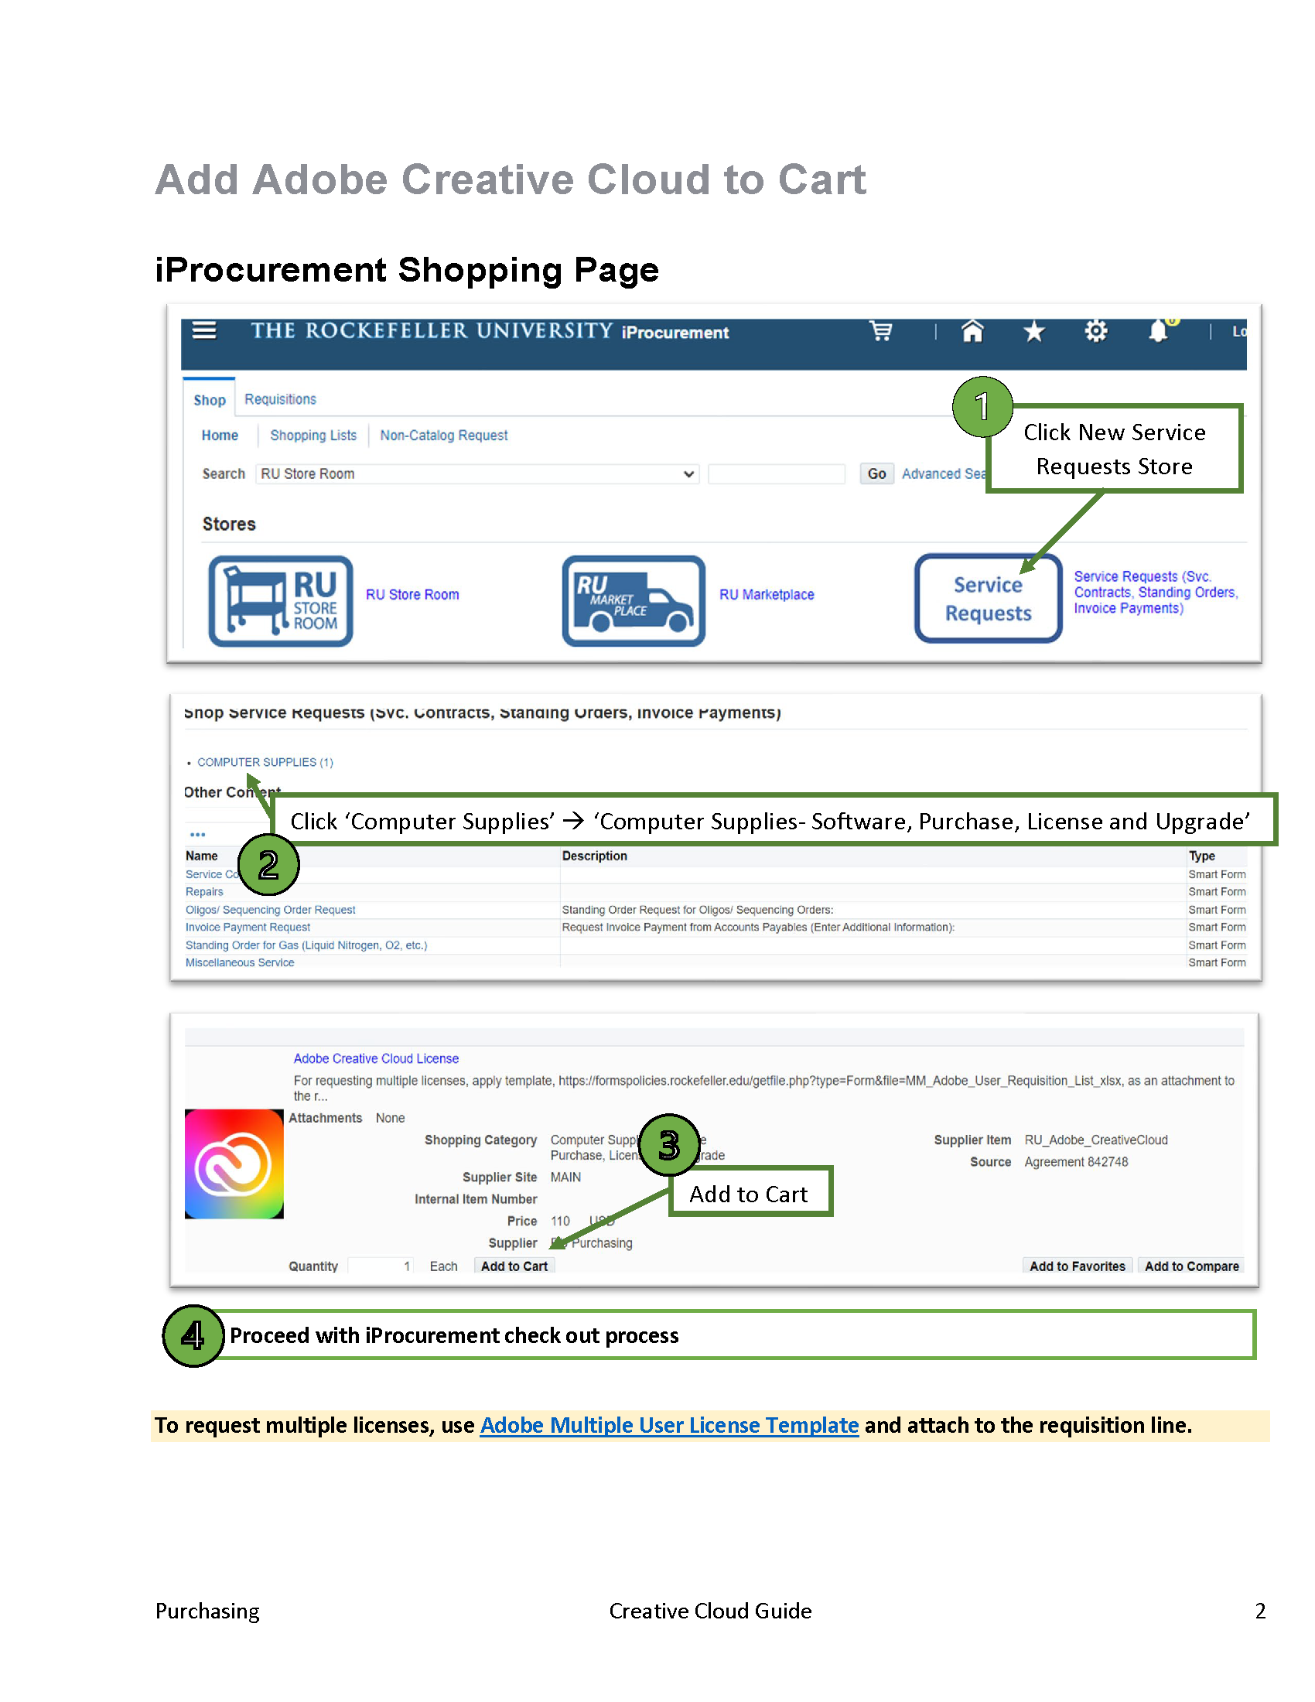Click the Quantity input field
The image size is (1315, 1702).
coord(380,1266)
